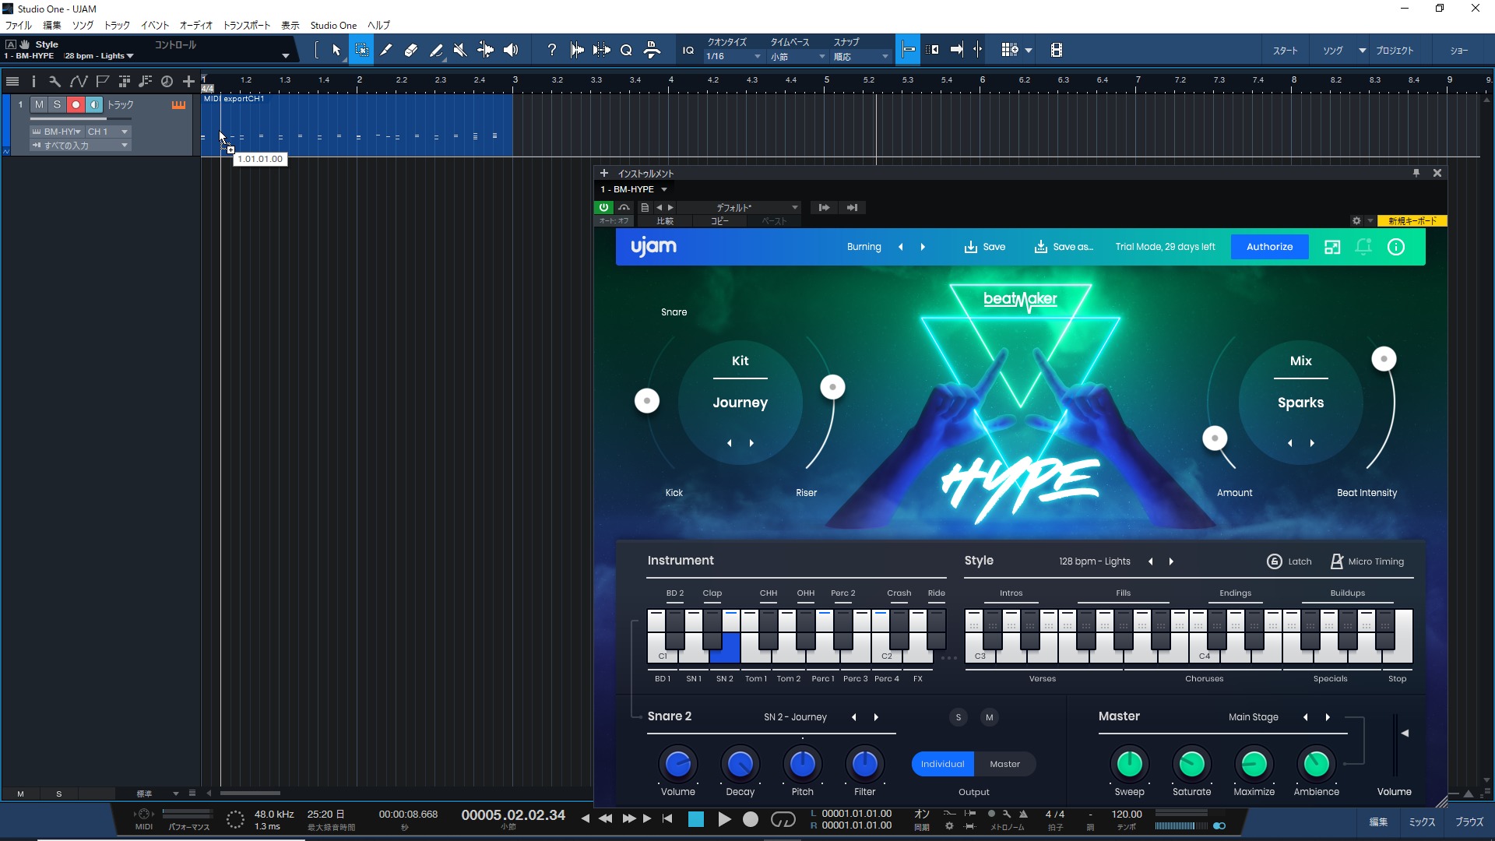
Task: Open the オーディオ menu
Action: click(196, 25)
